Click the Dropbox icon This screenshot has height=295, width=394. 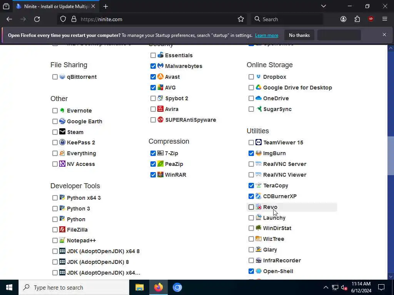(258, 76)
